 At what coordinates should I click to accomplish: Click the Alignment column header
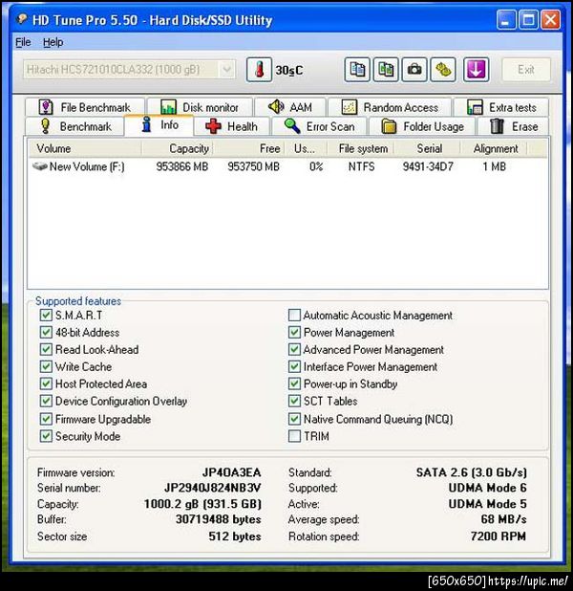494,148
